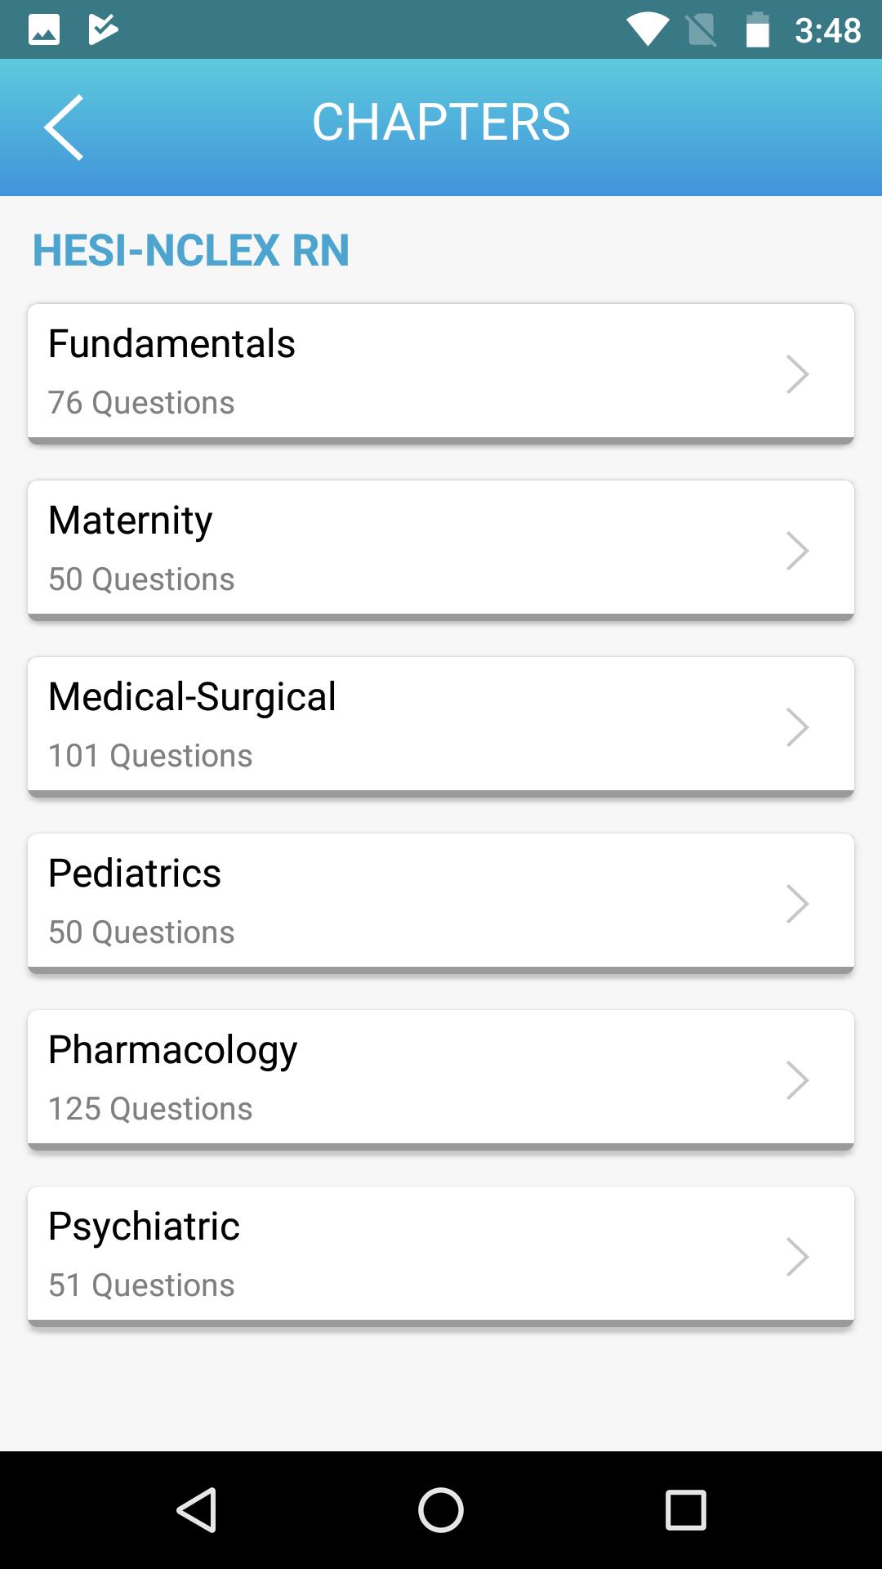
Task: Tap the image notification icon in status bar
Action: tap(44, 30)
